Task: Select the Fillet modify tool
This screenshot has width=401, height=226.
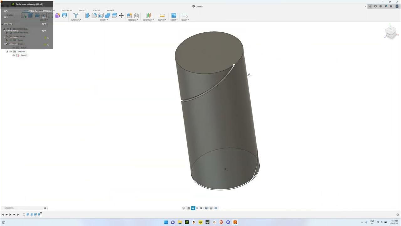Action: tap(94, 15)
